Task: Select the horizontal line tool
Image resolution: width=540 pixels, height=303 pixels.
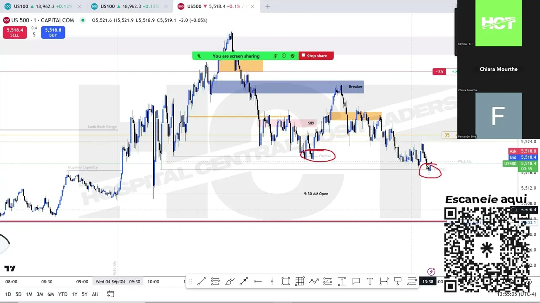Action: [258, 282]
